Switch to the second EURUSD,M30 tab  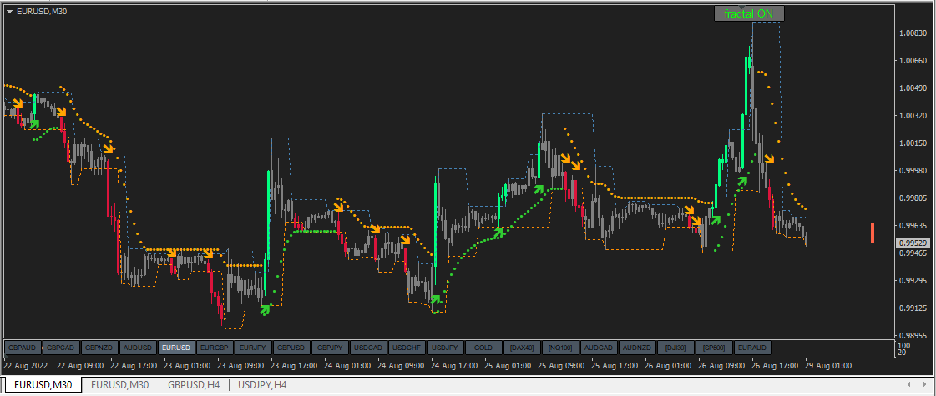point(120,385)
